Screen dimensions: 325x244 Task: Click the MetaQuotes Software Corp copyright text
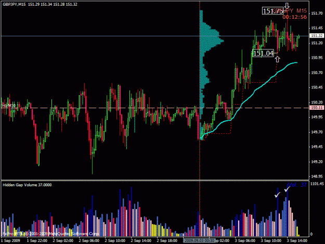(x=51, y=234)
